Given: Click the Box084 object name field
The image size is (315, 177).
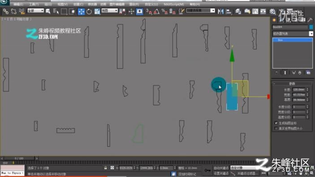Looking at the screenshot, I should 290,27.
